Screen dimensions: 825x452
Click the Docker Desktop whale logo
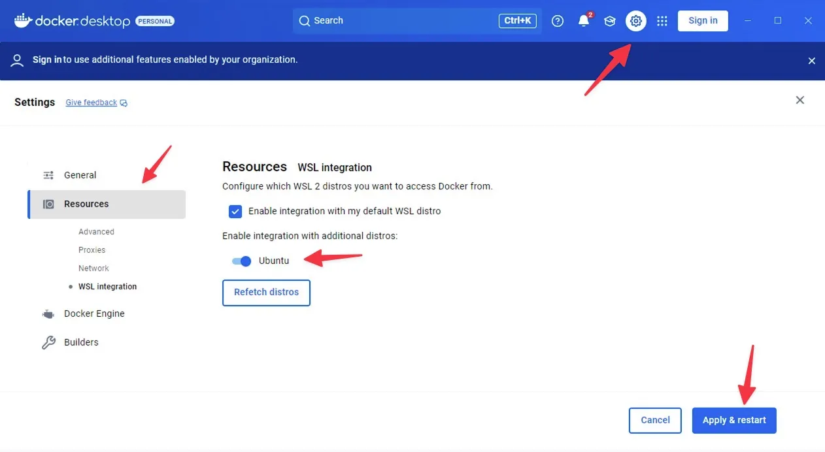(x=23, y=20)
